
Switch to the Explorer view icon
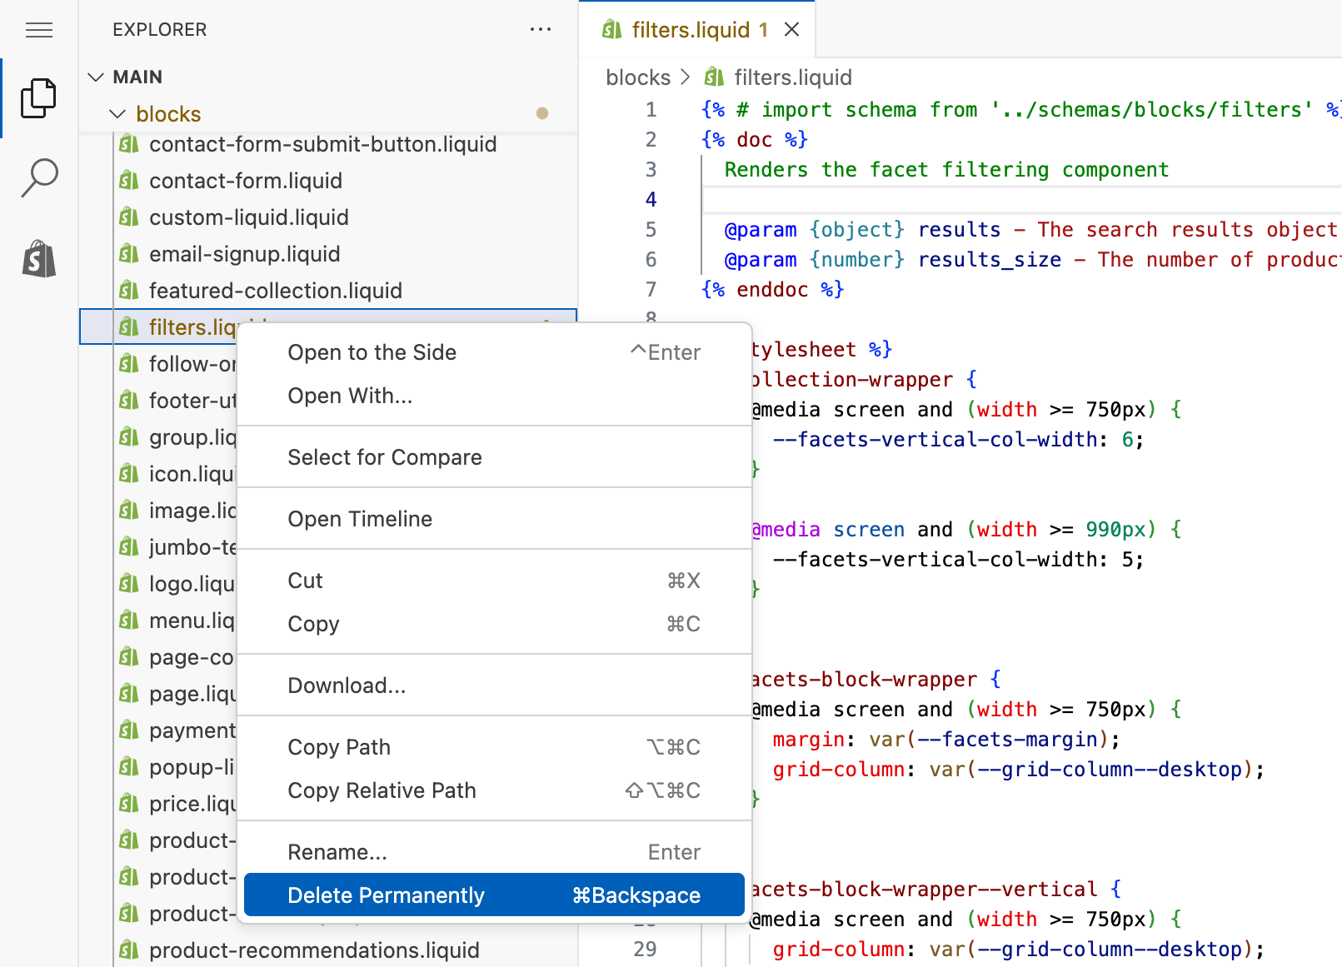point(39,98)
